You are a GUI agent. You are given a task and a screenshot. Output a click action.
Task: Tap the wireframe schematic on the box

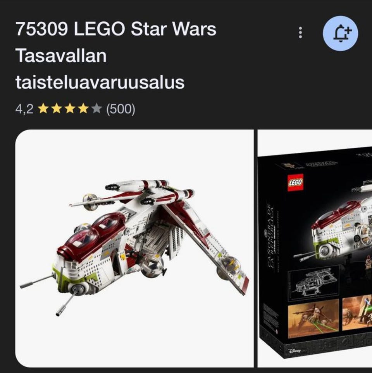click(x=313, y=283)
